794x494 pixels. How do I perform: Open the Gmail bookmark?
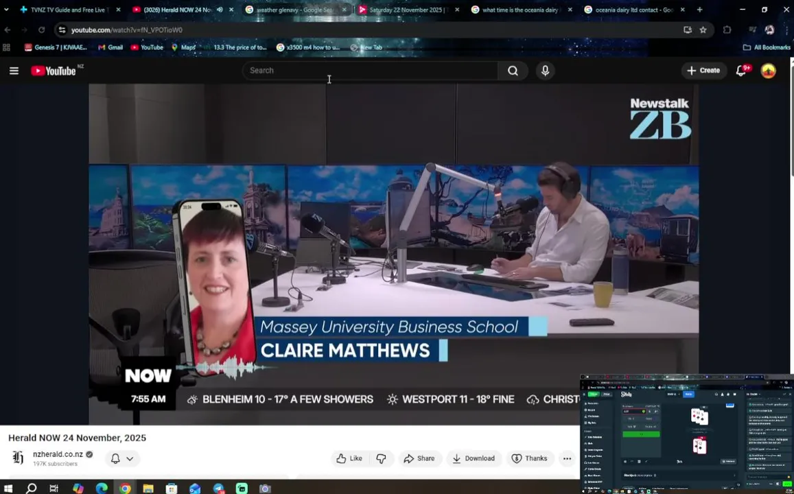point(110,47)
